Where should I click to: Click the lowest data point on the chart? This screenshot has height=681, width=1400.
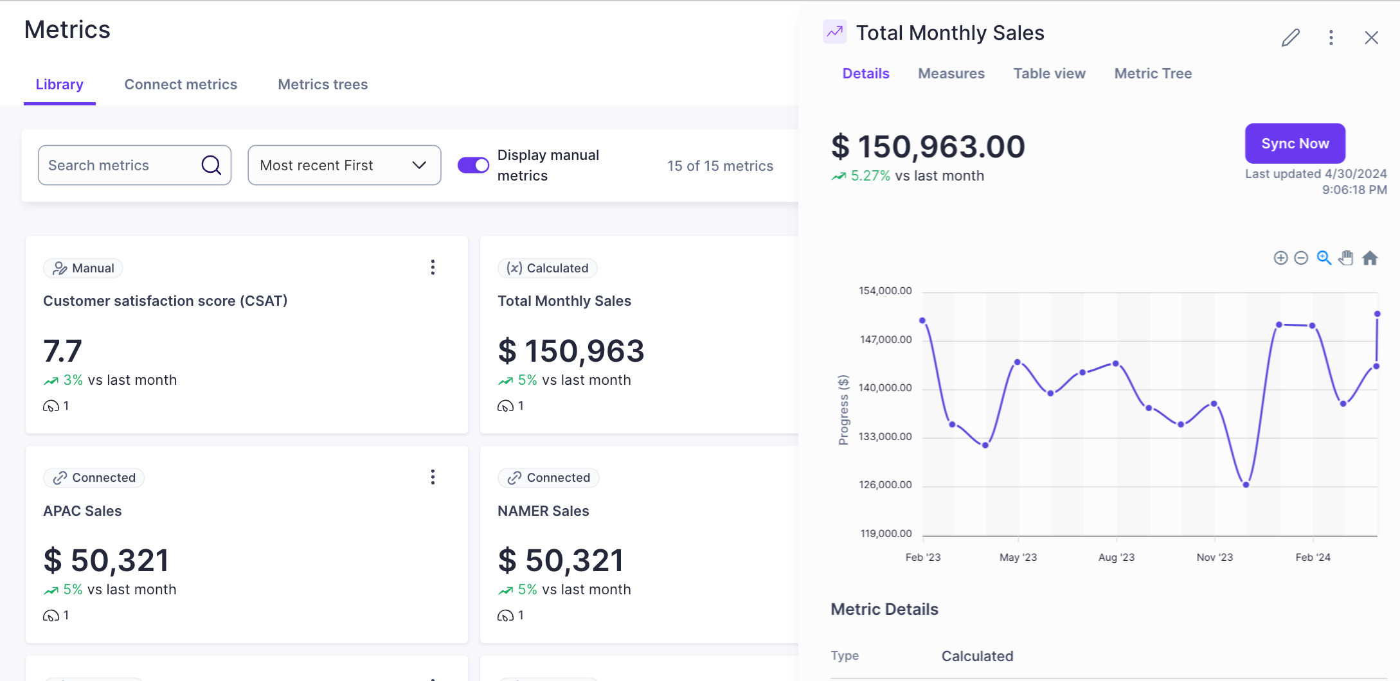coord(1246,485)
